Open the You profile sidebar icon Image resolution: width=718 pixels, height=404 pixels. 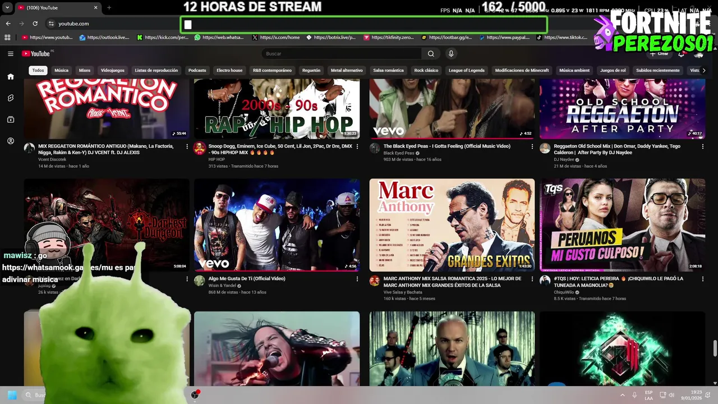coord(11,141)
